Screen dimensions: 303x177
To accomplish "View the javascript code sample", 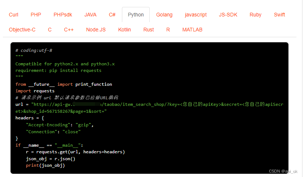I will click(196, 15).
